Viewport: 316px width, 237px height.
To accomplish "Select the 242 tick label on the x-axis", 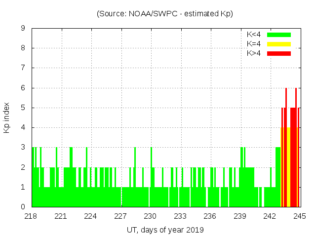I will point(270,216).
